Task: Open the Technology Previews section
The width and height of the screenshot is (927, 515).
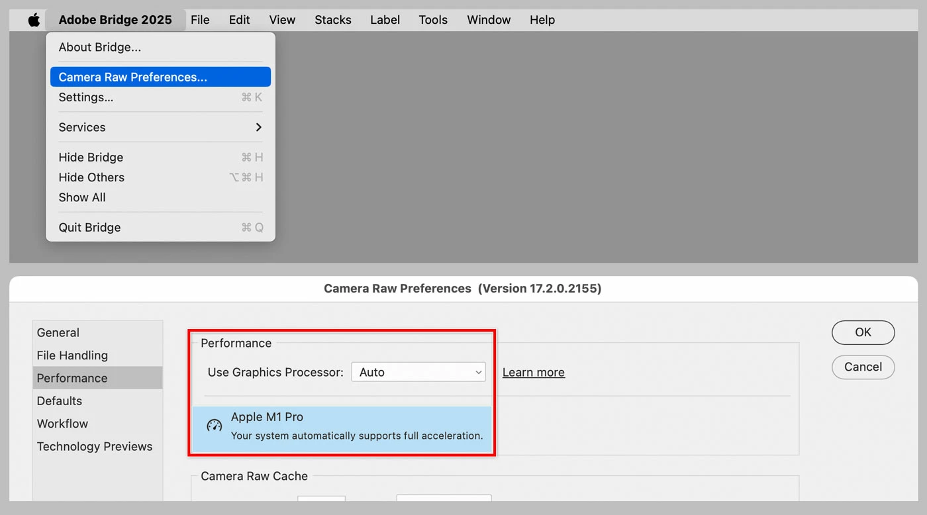Action: coord(97,446)
